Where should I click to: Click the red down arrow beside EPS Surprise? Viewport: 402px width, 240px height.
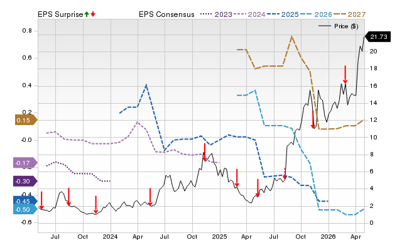tap(93, 14)
